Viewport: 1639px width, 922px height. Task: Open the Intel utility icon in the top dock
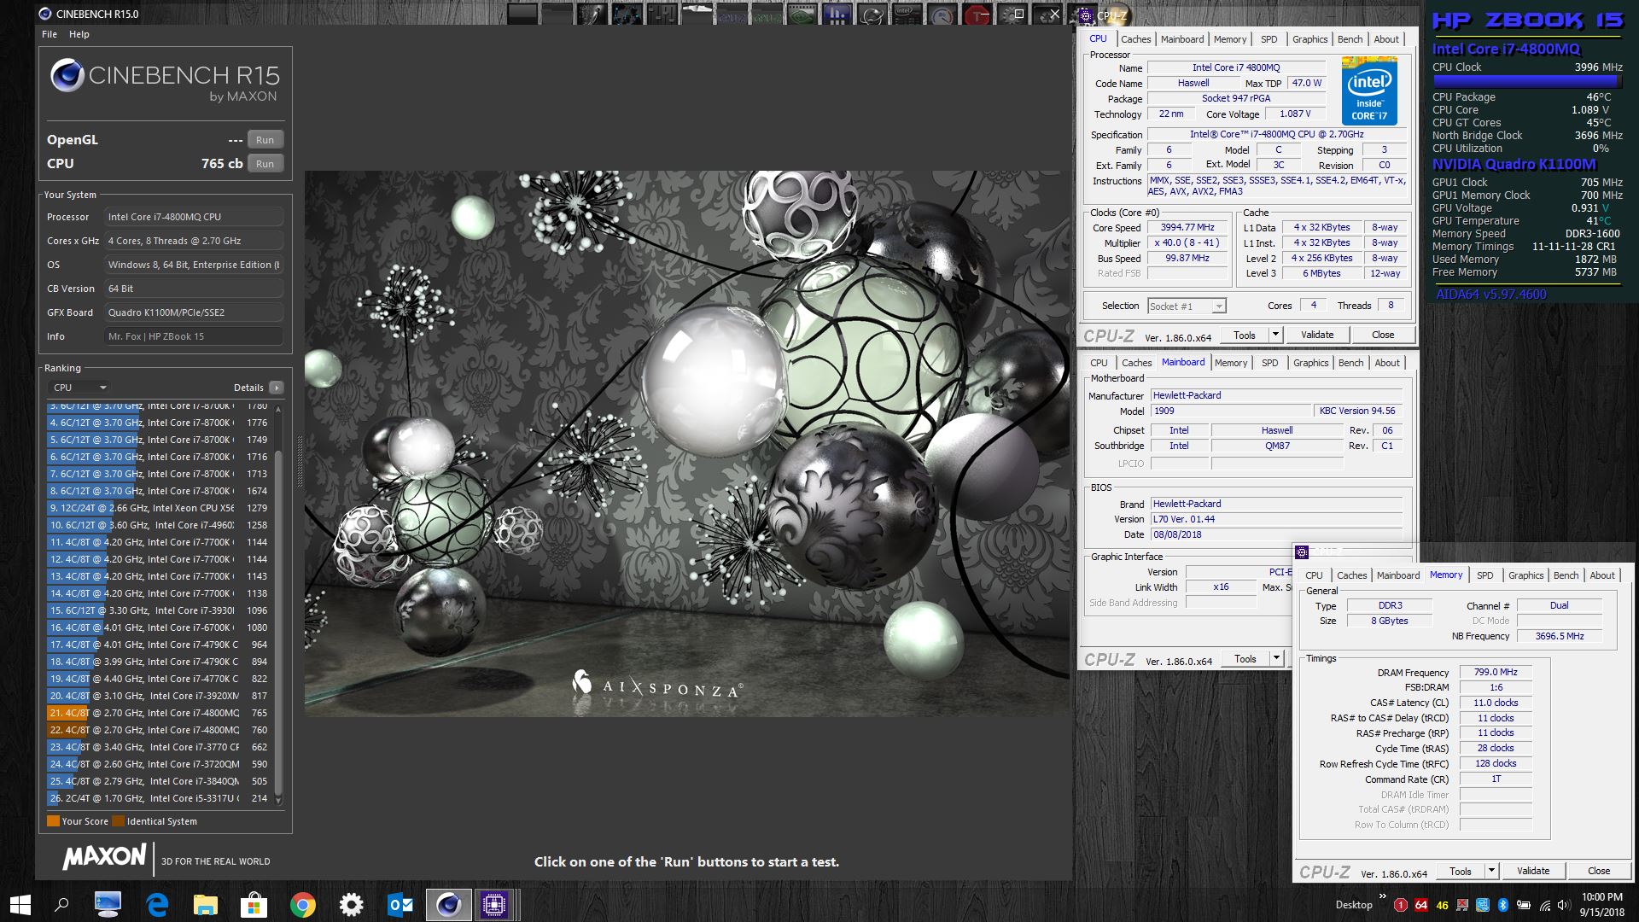(x=907, y=14)
